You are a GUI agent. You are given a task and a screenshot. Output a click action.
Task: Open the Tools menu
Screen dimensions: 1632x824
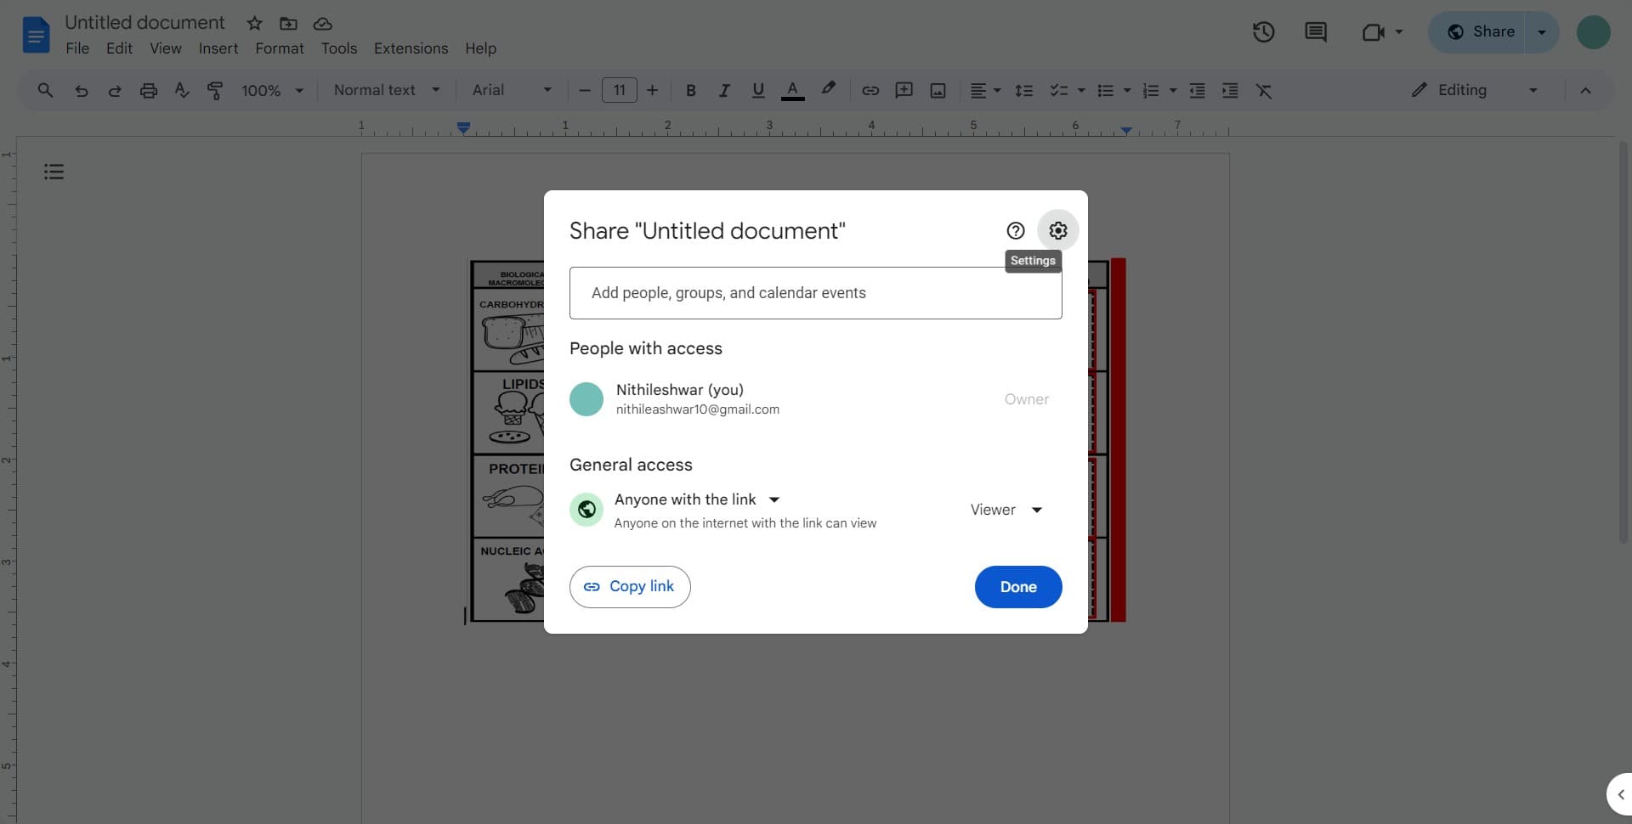[x=338, y=48]
